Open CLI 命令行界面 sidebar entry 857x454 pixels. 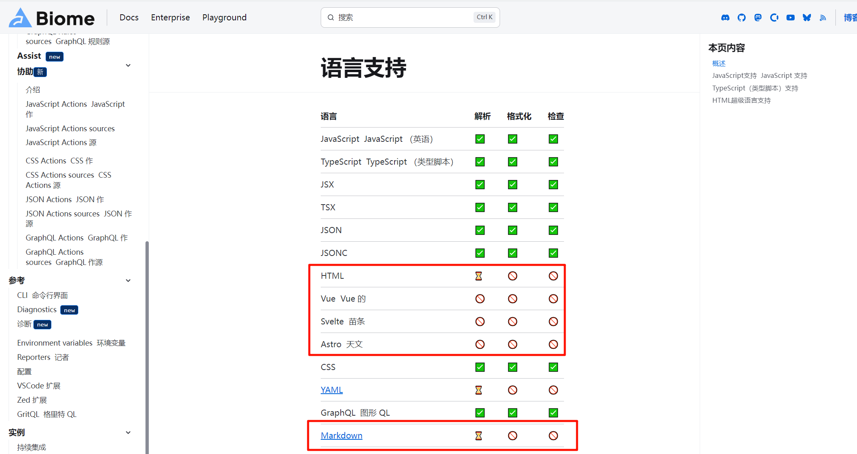(x=42, y=295)
